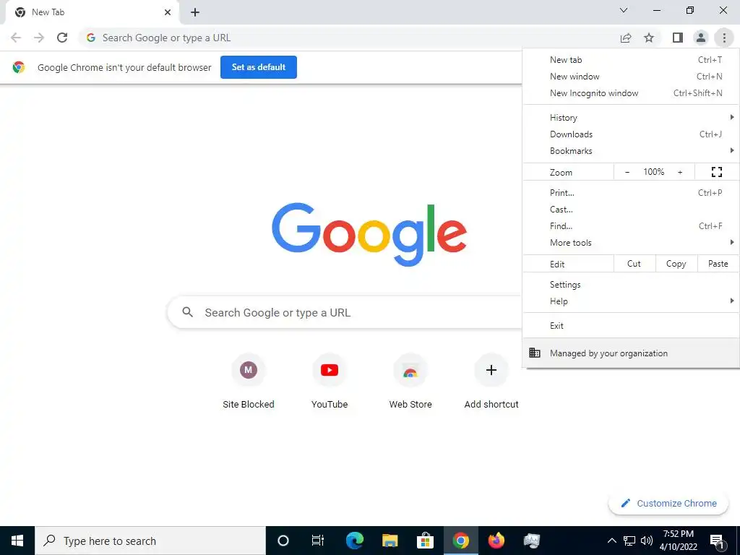Choose Find... in the menu
The height and width of the screenshot is (555, 740).
(632, 226)
